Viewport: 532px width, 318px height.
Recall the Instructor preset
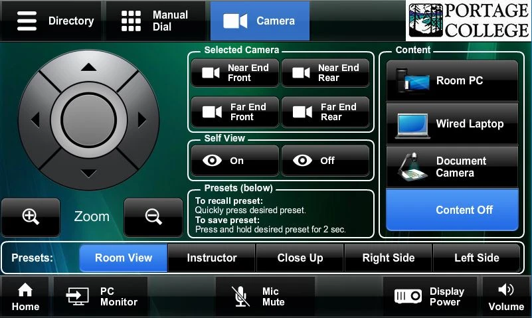pos(212,258)
